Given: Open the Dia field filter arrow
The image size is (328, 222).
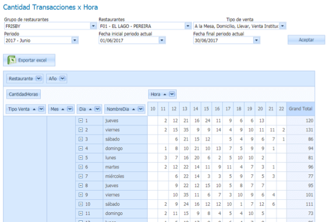Looking at the screenshot, I should tap(97, 109).
